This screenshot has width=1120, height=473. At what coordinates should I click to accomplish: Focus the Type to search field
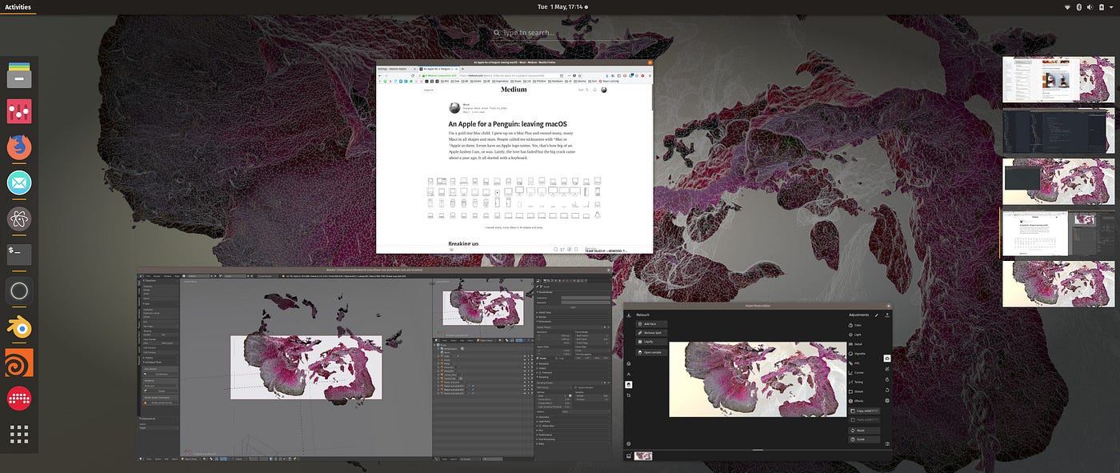[x=560, y=33]
